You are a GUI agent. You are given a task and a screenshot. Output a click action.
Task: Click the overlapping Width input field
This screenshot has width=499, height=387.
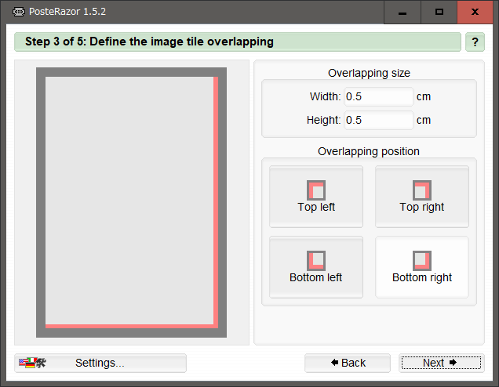coord(378,97)
